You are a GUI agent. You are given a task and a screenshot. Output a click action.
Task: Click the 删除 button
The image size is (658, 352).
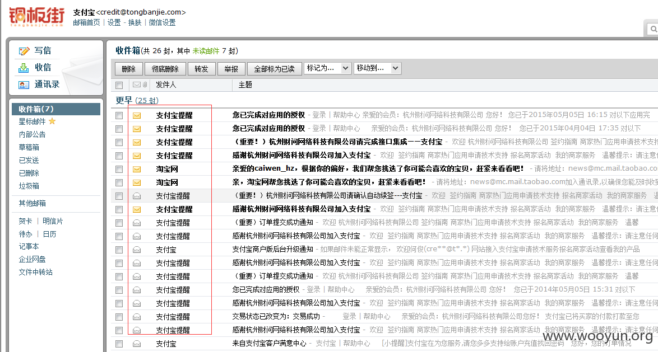tap(128, 69)
